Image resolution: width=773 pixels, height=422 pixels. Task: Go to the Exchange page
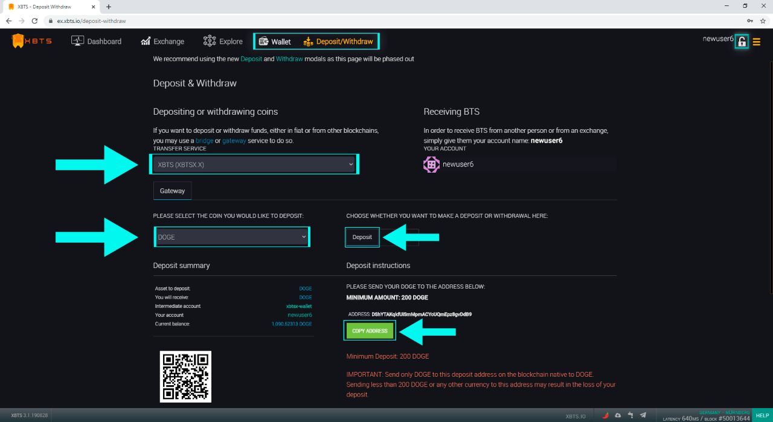tap(162, 41)
